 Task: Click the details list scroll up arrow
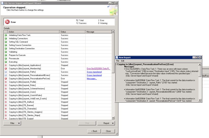point(113,32)
